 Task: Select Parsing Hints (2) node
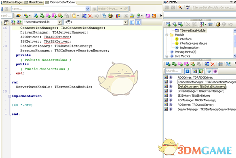click(x=185, y=52)
